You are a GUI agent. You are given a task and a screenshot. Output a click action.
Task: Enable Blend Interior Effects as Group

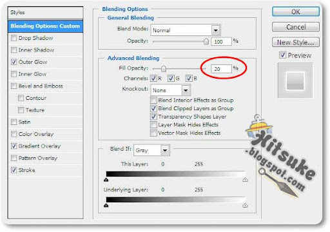(153, 101)
